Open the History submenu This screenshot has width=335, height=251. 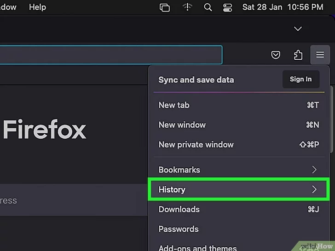(239, 189)
